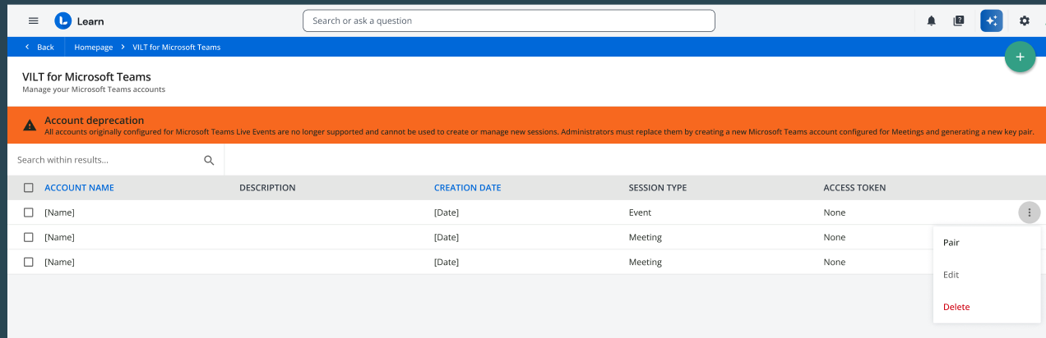
Task: Choose Pair from the context menu
Action: tap(951, 243)
